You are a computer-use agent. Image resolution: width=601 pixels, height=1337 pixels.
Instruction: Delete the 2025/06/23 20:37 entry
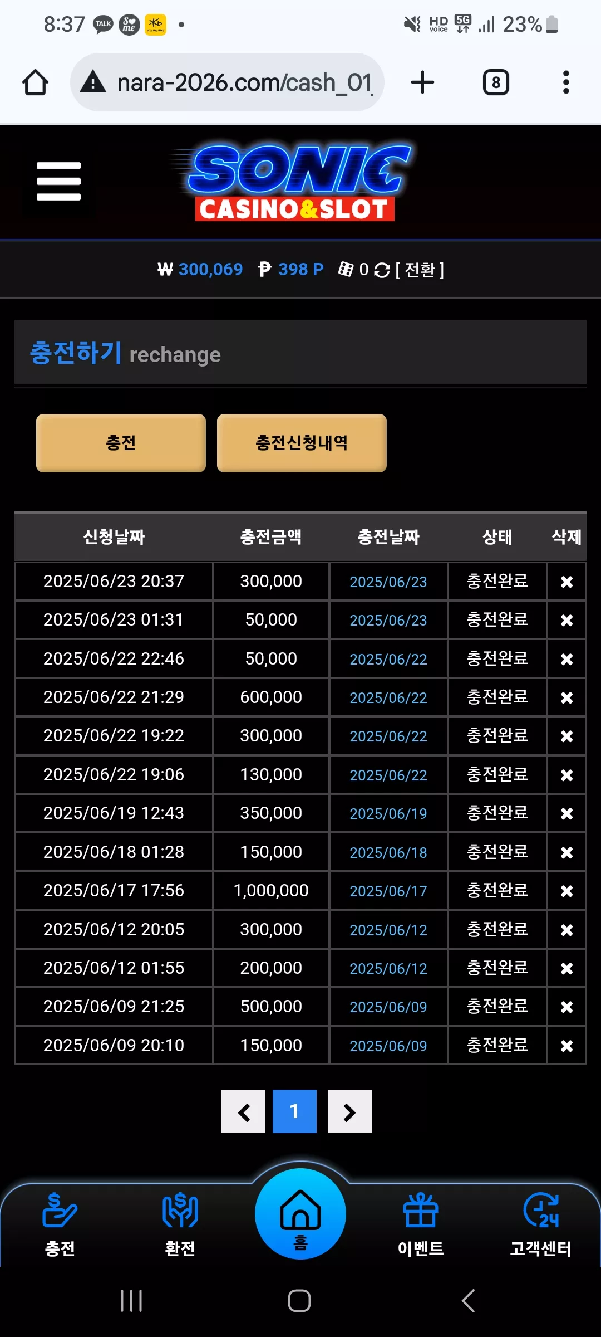click(566, 582)
